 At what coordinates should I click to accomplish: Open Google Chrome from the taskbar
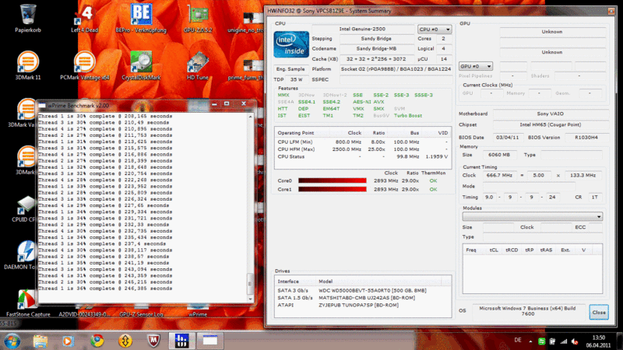pyautogui.click(x=97, y=341)
